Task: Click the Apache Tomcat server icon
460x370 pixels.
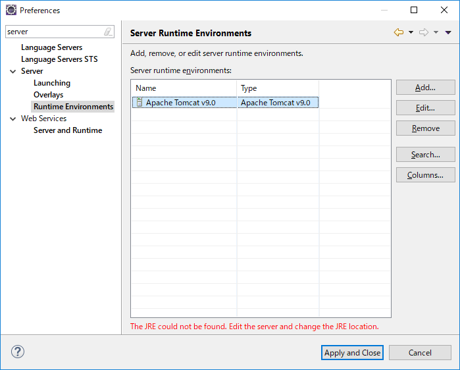Action: click(139, 103)
